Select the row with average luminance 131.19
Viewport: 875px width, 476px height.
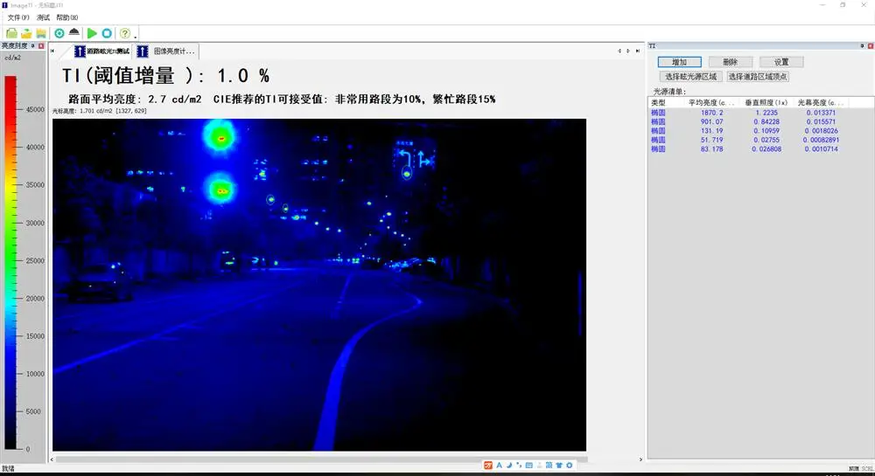(x=760, y=131)
